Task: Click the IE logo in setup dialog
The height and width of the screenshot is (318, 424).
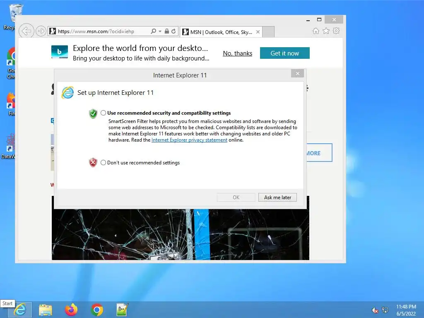Action: coord(67,93)
